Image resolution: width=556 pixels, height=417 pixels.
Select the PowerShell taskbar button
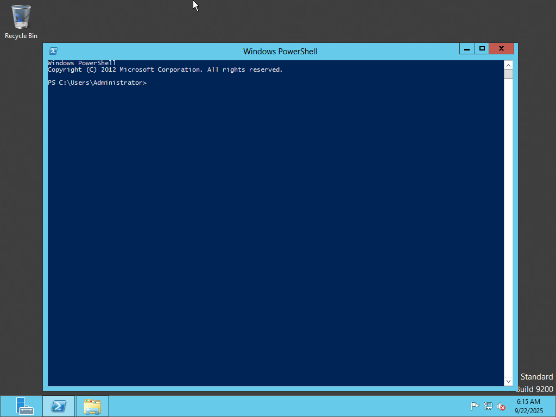pos(59,406)
